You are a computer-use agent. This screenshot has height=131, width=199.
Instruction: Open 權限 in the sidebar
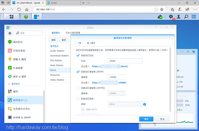(25, 91)
